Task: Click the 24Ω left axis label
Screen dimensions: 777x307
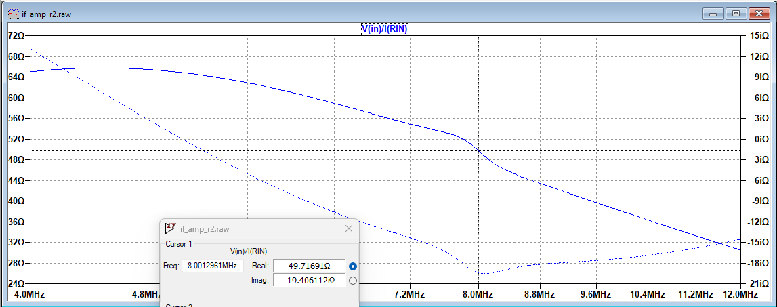Action: pyautogui.click(x=18, y=284)
